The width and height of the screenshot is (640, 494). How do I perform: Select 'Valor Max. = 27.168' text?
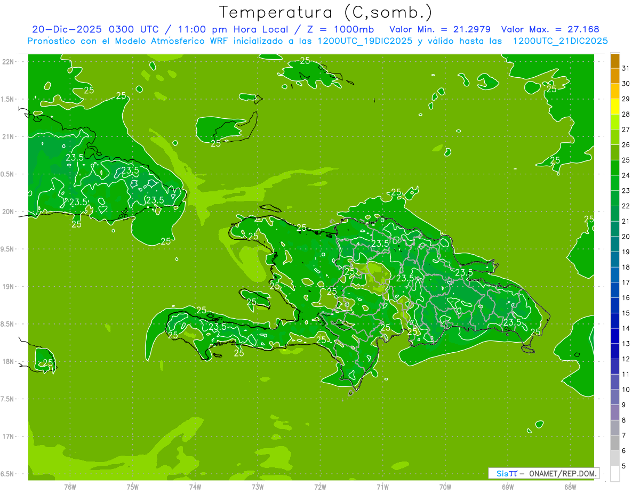pyautogui.click(x=551, y=29)
